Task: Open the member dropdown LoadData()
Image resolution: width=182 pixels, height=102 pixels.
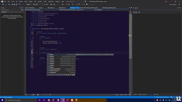Action: [111, 10]
